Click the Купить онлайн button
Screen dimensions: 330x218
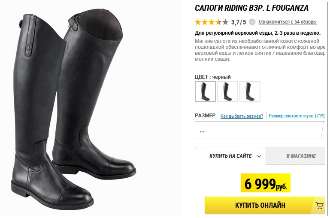click(264, 205)
